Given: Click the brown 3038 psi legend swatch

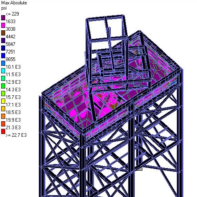Looking at the screenshot, I should click(x=3, y=33).
